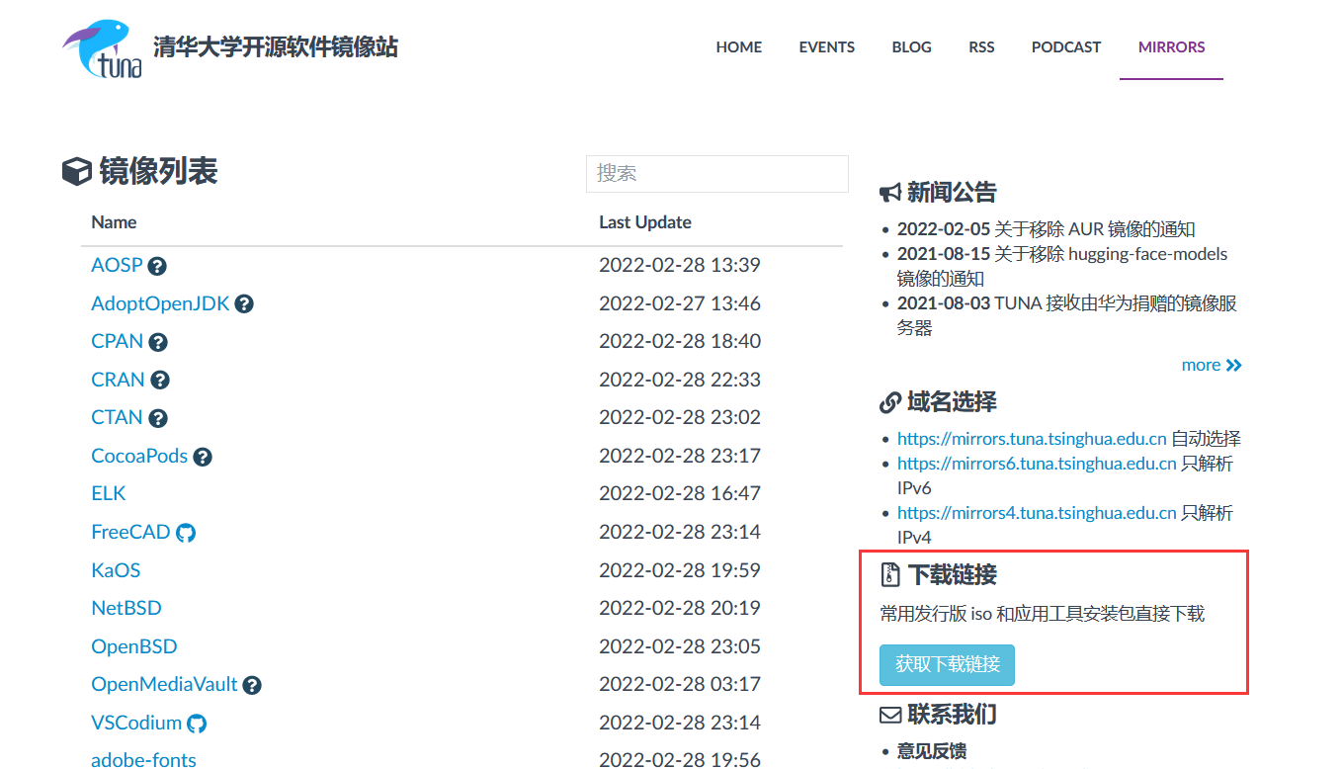Screen dimensions: 1342x769
Task: Open help icon next to AOSP
Action: [157, 266]
